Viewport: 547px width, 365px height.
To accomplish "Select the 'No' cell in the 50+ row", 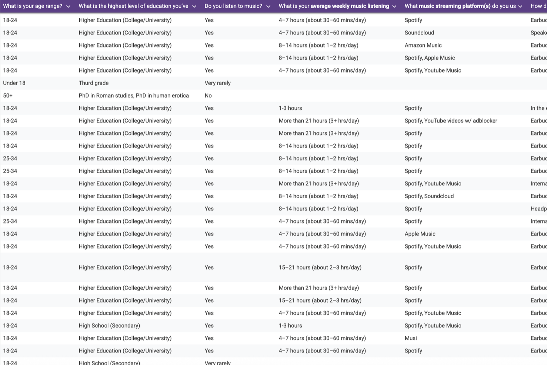I will [208, 96].
